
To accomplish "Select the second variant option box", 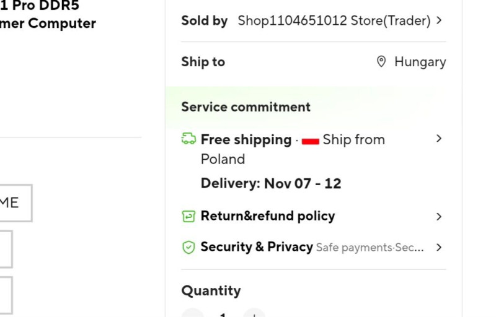I will (5, 249).
